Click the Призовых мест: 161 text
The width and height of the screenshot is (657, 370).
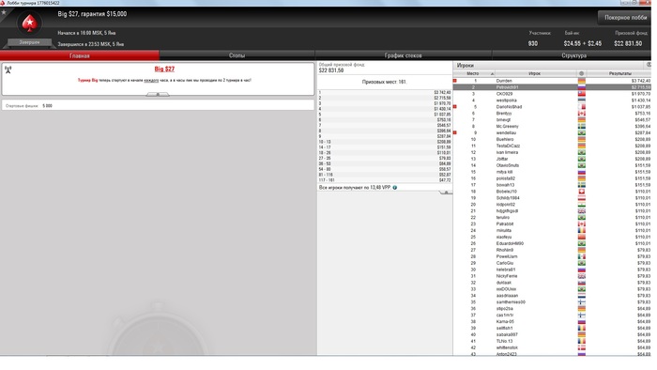tap(384, 82)
